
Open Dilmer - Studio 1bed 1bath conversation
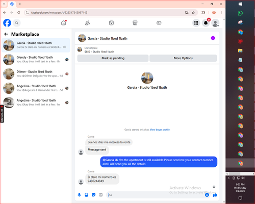click(x=36, y=74)
